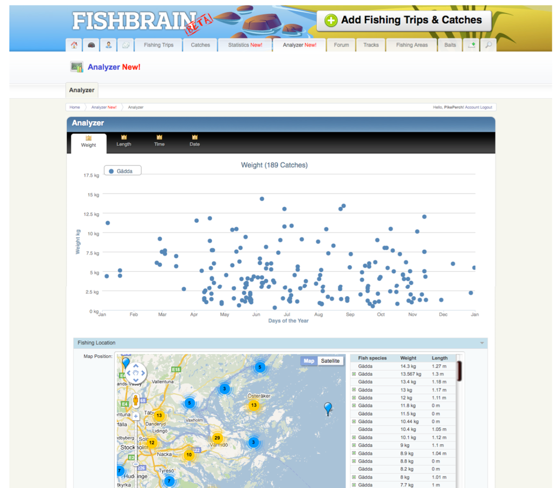Viewport: 555px width, 488px height.
Task: Open the blue 5 cluster north of Österåker
Action: coord(260,367)
